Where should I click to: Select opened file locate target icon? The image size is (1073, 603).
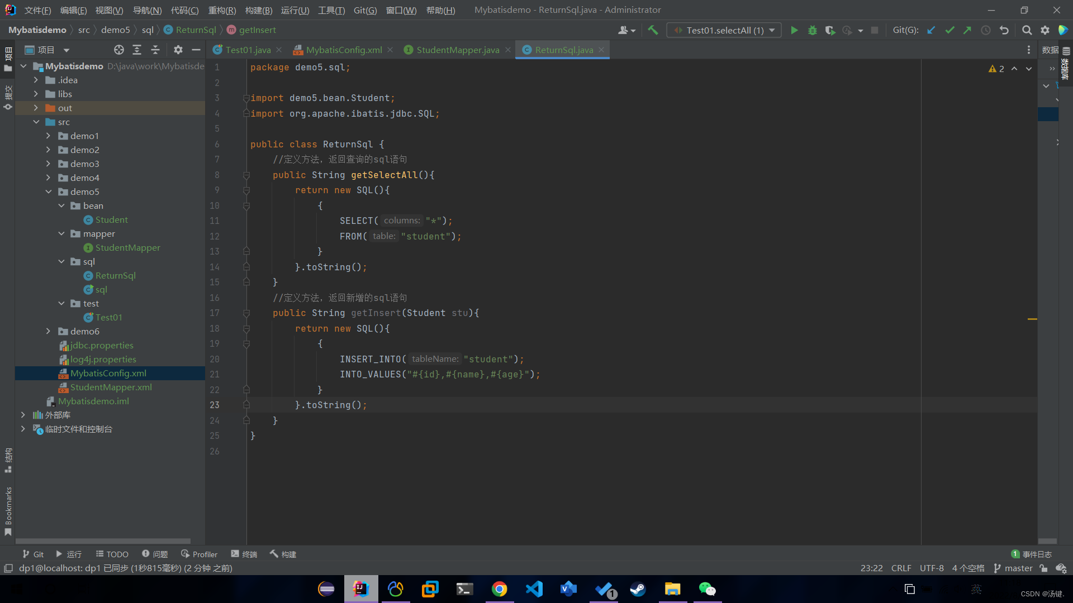(x=118, y=50)
